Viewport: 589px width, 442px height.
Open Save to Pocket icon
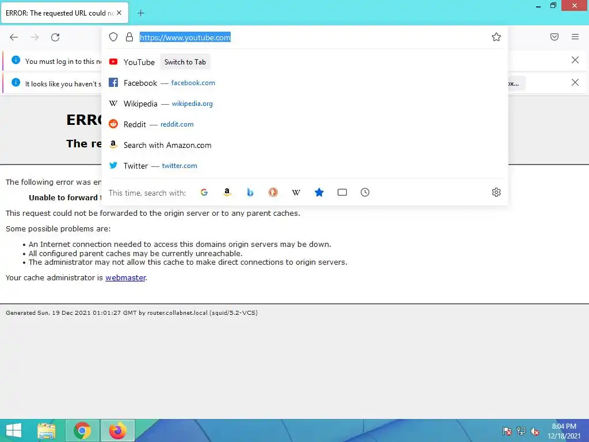click(x=554, y=37)
